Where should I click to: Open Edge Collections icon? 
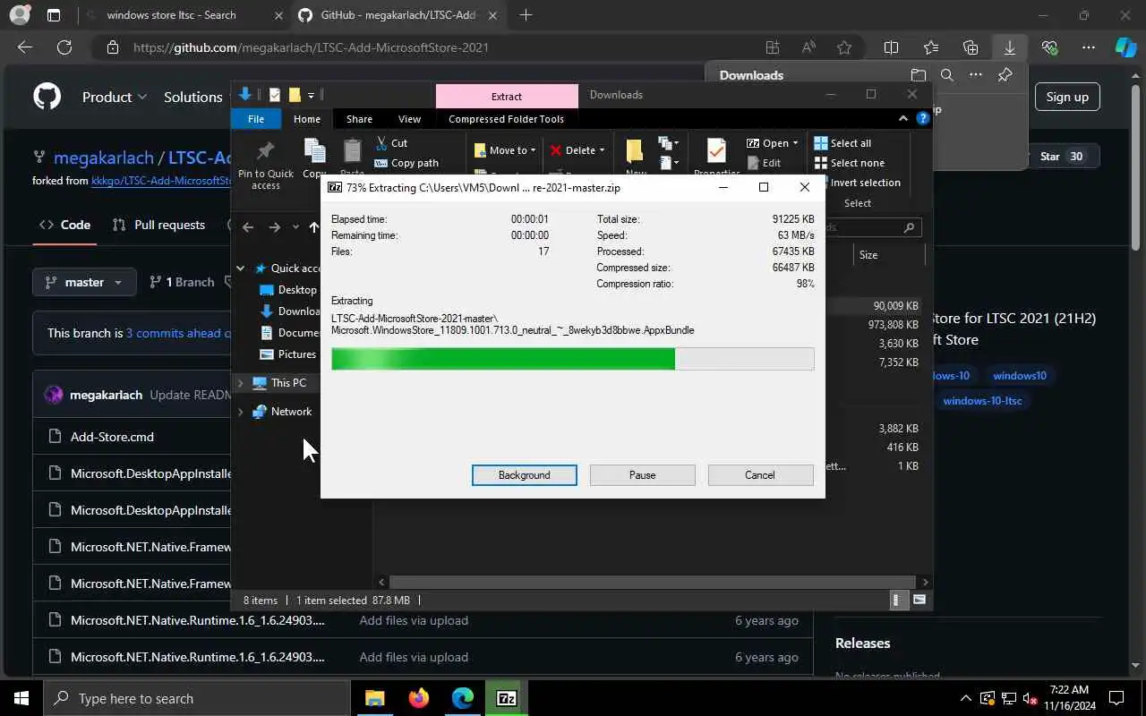(970, 47)
